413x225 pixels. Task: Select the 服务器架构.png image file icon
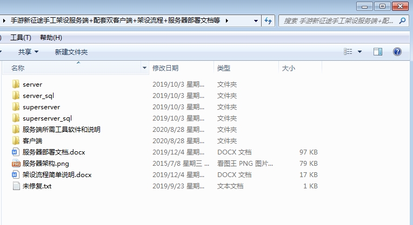coord(16,164)
